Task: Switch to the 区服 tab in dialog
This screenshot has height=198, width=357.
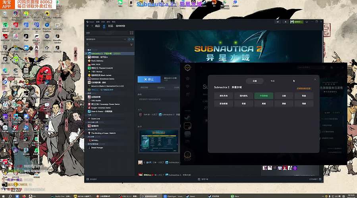Action: 255,81
